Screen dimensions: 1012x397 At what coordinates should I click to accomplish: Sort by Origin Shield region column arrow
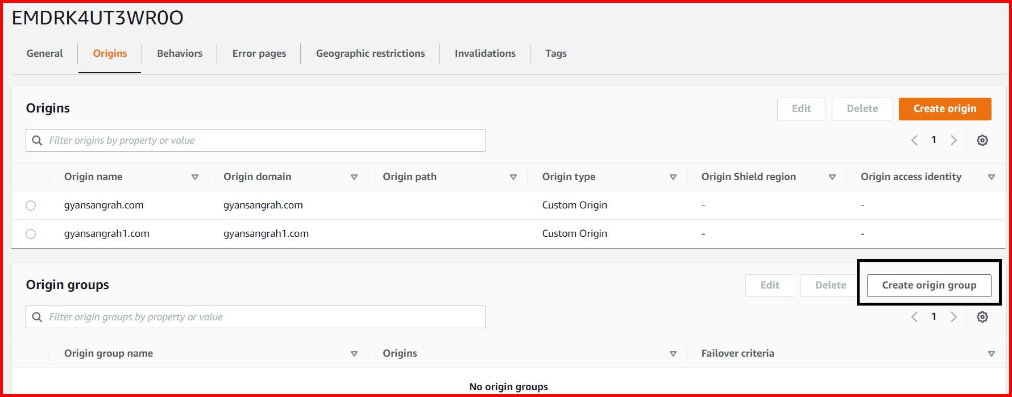click(x=832, y=177)
